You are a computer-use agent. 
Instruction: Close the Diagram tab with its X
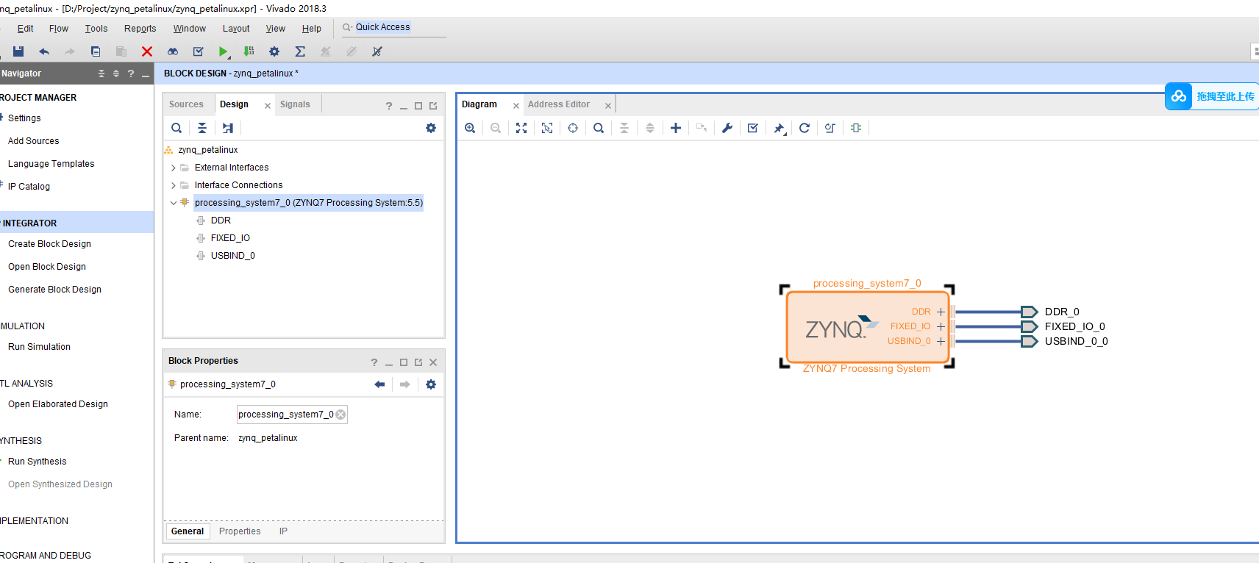(516, 106)
